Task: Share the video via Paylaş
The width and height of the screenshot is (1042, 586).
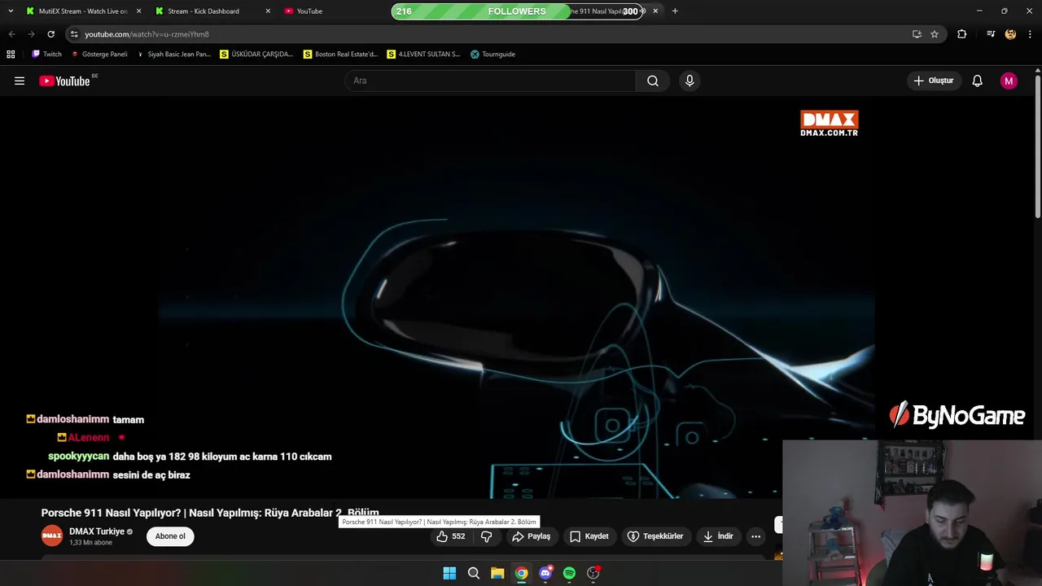Action: coord(531,536)
